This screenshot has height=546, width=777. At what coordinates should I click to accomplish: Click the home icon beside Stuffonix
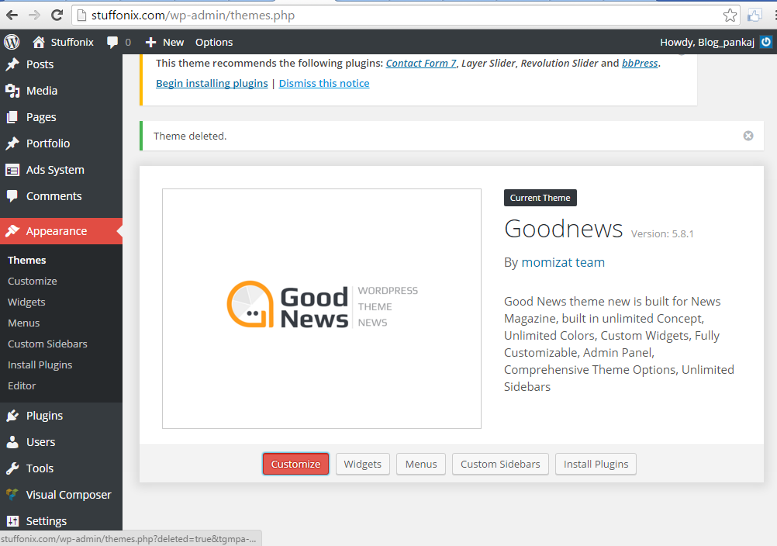coord(39,42)
